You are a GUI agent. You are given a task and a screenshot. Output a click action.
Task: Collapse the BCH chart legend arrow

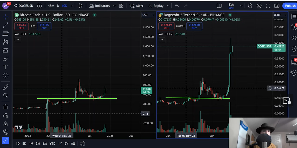[x=18, y=40]
